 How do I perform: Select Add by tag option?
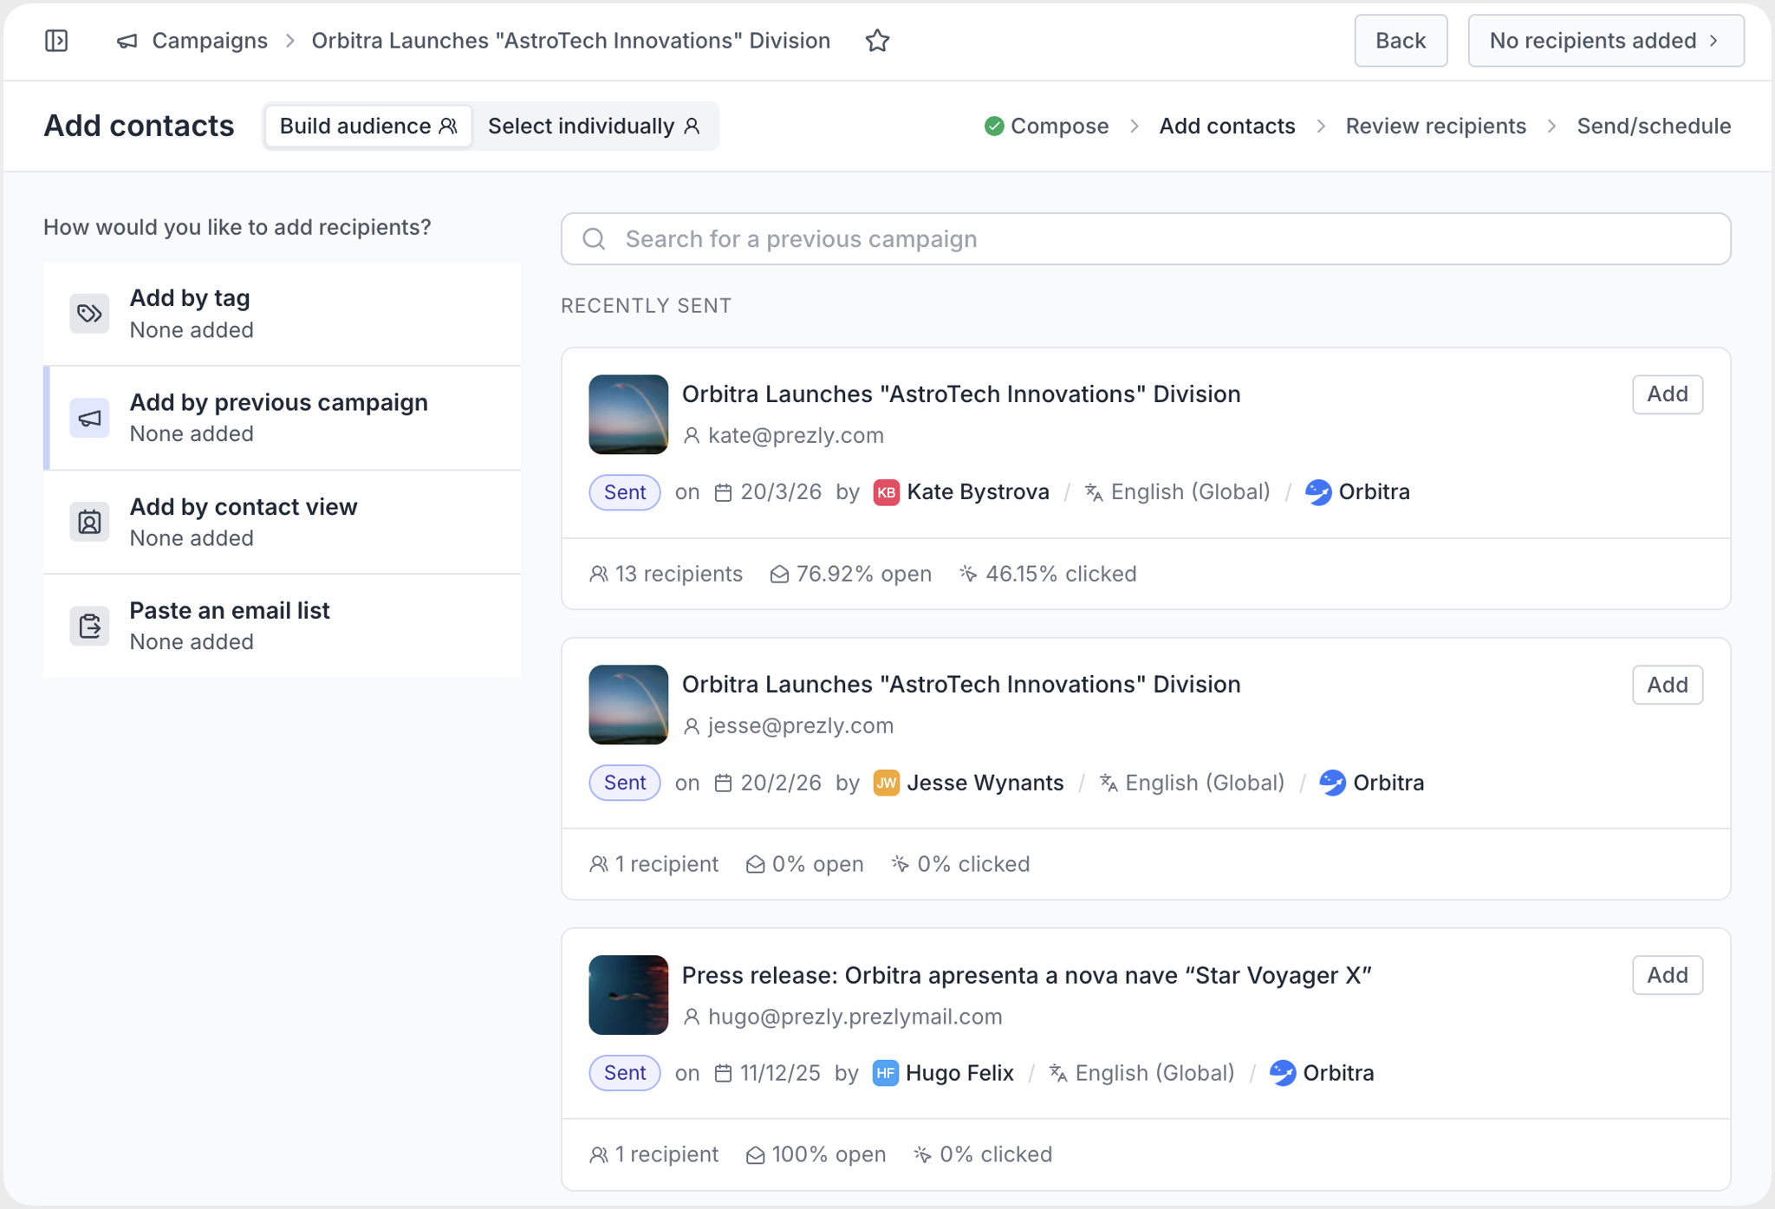click(x=283, y=314)
